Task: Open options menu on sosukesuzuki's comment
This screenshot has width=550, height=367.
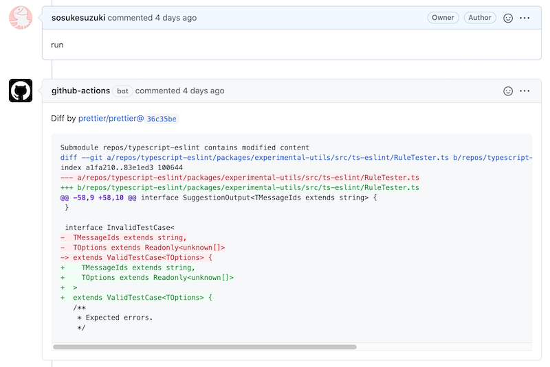Action: coord(525,18)
